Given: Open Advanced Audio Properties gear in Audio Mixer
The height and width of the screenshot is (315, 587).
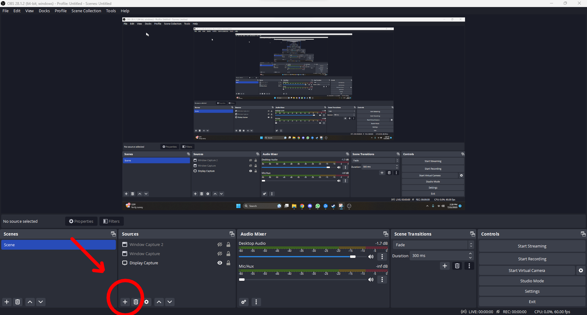Looking at the screenshot, I should pos(244,302).
